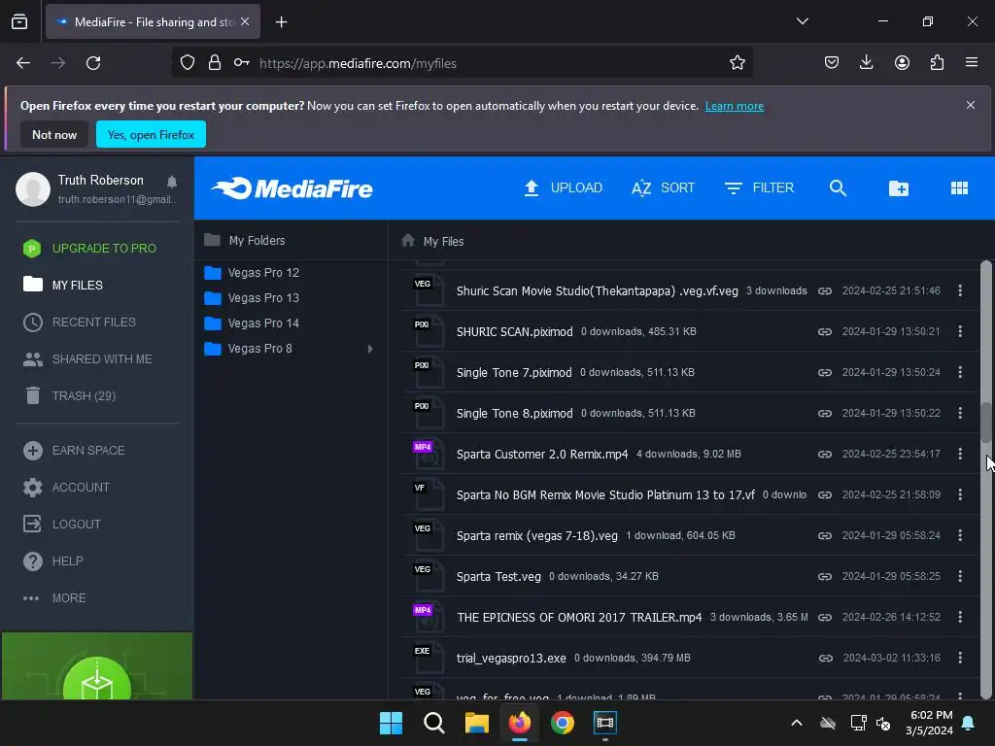Open Account settings

click(81, 488)
